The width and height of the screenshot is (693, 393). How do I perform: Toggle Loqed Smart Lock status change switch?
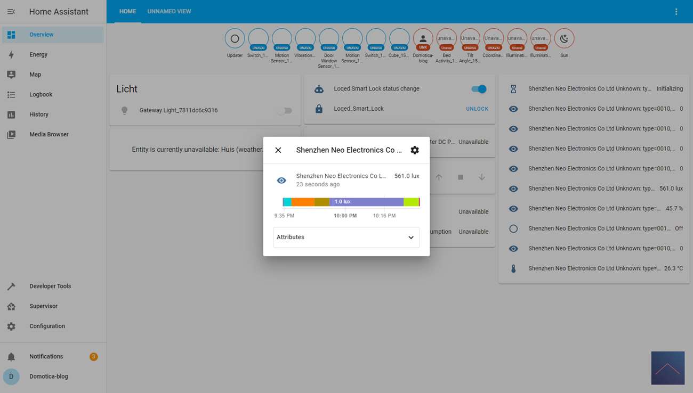479,89
